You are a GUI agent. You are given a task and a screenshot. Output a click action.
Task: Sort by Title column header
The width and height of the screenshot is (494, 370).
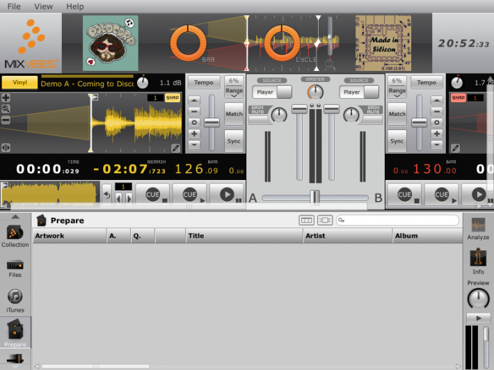click(x=244, y=236)
